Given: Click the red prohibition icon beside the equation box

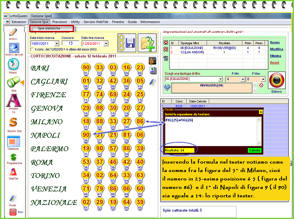Looking at the screenshot, I should click(261, 85).
